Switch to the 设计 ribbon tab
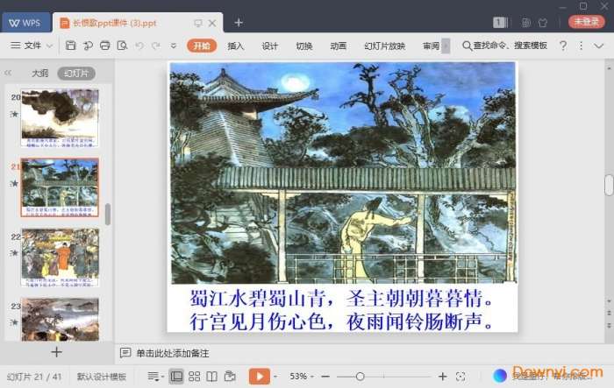The width and height of the screenshot is (614, 388). click(269, 46)
